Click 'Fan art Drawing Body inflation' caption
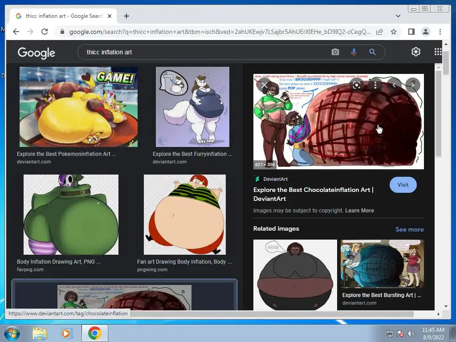The width and height of the screenshot is (456, 342). [184, 262]
